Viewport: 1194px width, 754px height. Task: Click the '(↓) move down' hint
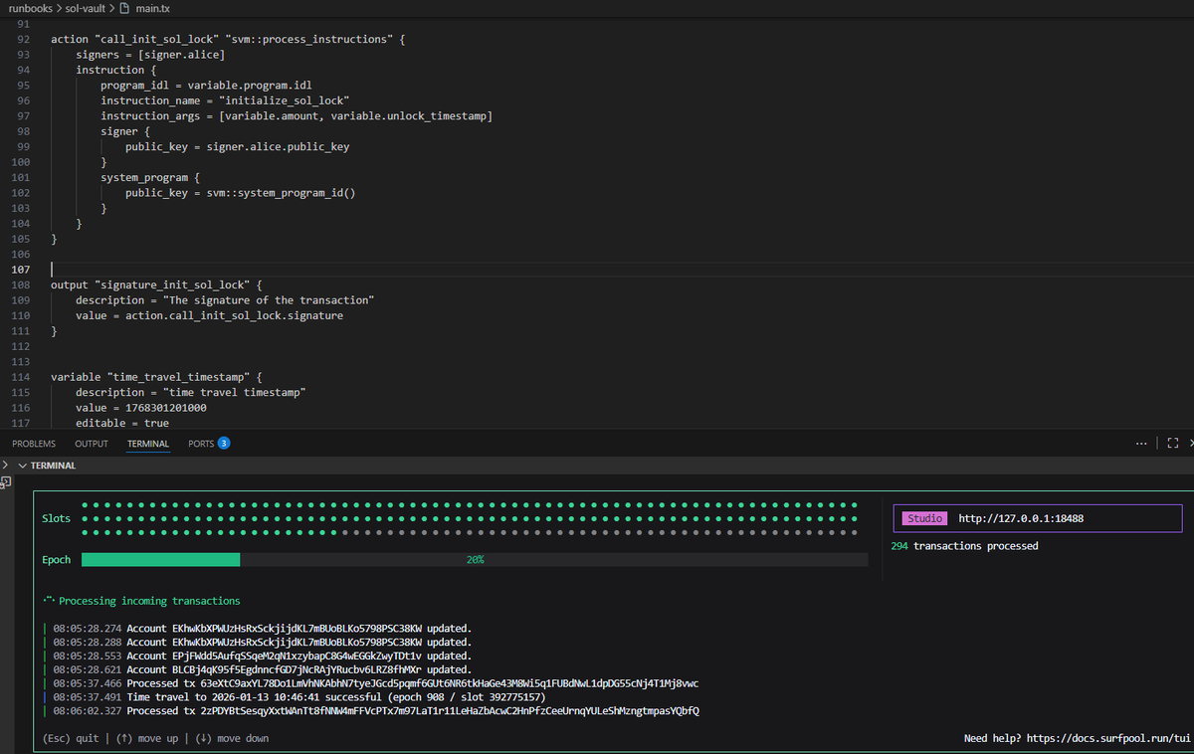click(232, 738)
